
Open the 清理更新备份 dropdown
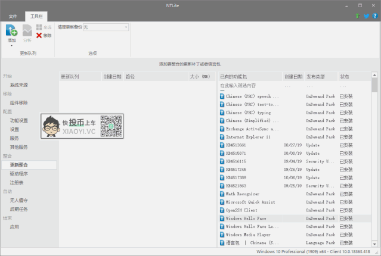click(x=106, y=27)
